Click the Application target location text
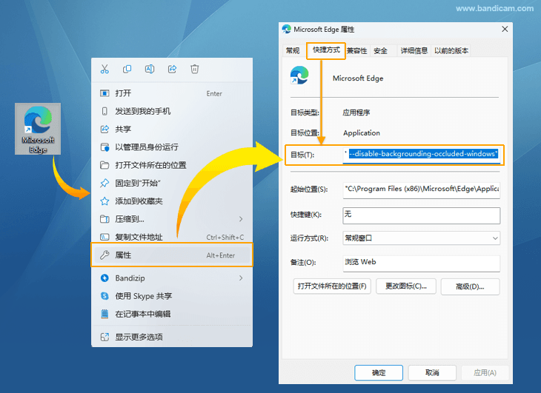Viewport: 541px width, 393px height. tap(362, 133)
